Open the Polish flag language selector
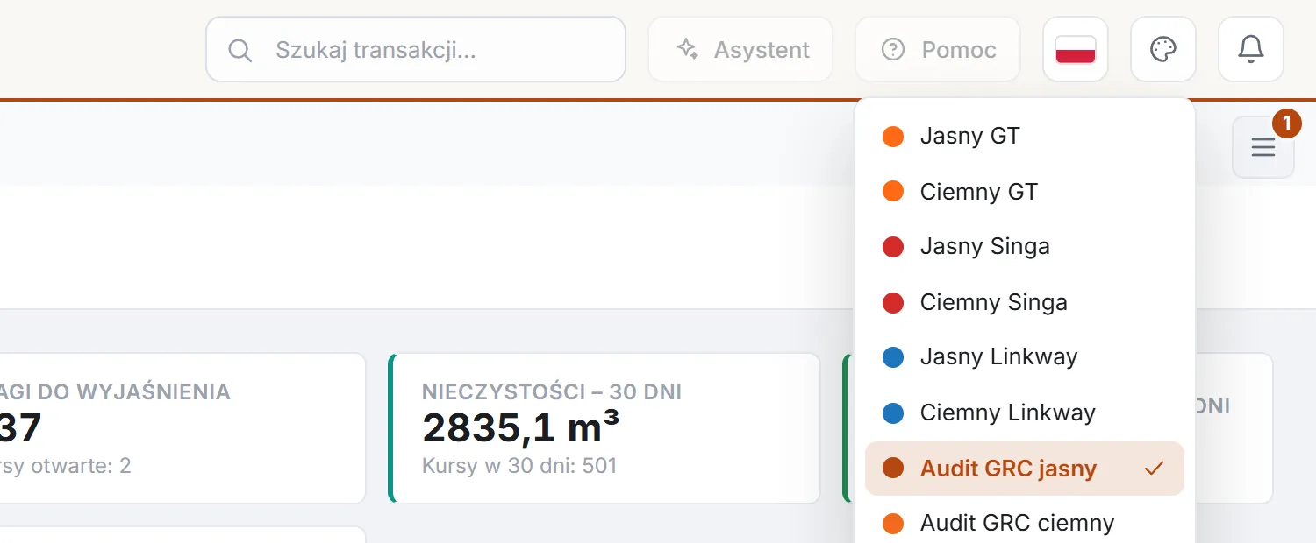 (1076, 50)
